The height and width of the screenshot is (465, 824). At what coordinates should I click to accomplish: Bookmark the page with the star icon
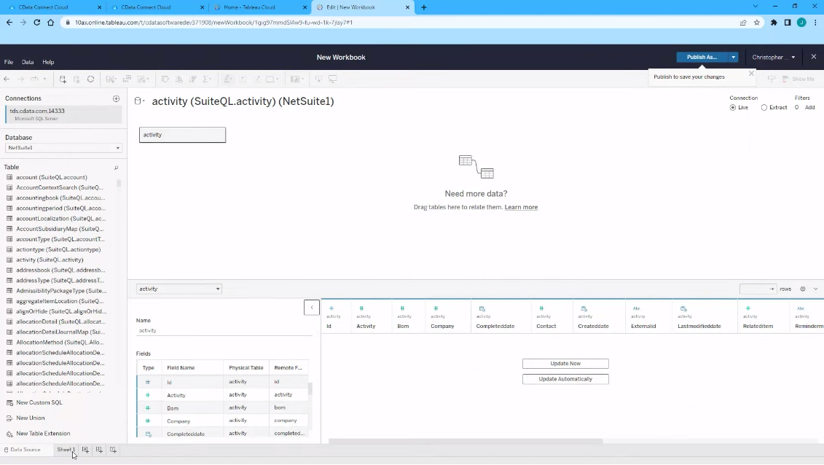(756, 23)
